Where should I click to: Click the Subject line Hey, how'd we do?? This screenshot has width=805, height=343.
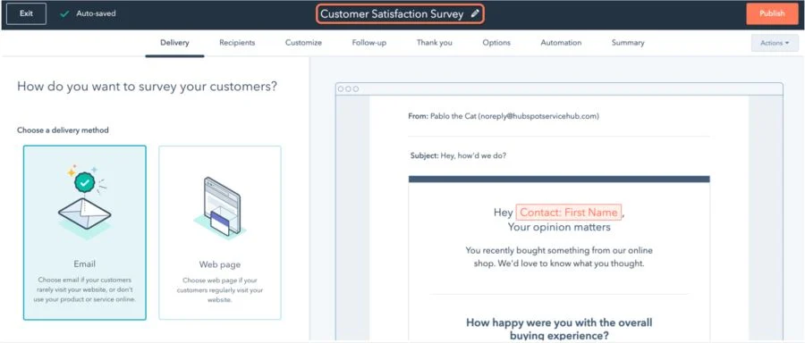pos(458,155)
